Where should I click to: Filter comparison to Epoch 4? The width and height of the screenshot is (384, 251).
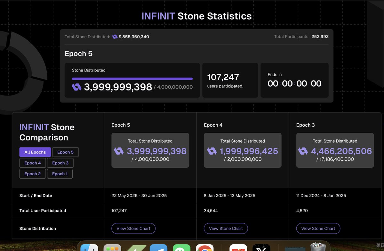point(33,163)
